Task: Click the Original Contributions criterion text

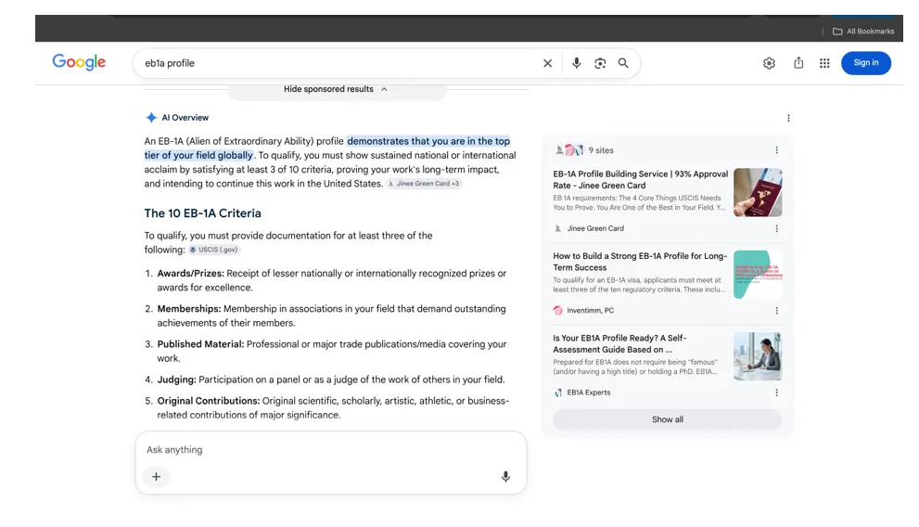Action: (333, 408)
